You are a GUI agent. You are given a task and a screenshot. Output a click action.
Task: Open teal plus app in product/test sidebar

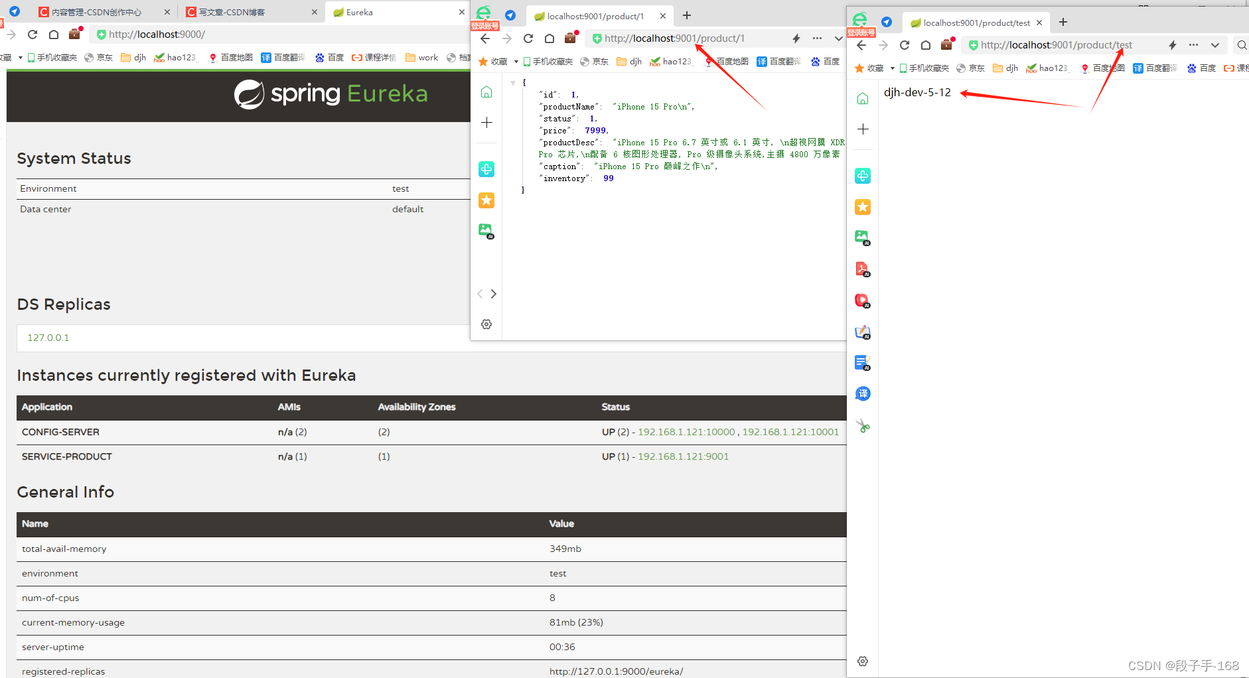[x=863, y=176]
